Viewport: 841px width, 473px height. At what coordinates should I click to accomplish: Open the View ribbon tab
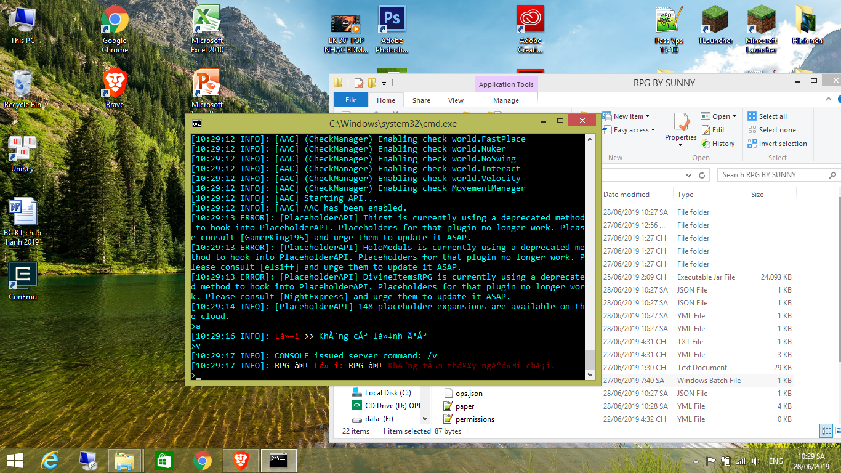(x=456, y=100)
